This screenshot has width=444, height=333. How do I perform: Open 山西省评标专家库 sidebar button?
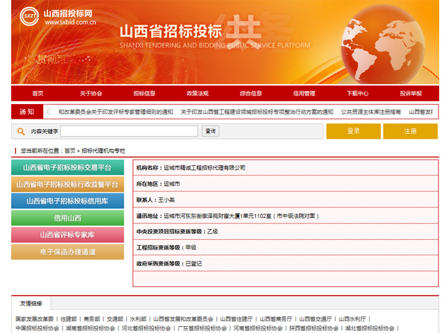coord(67,234)
